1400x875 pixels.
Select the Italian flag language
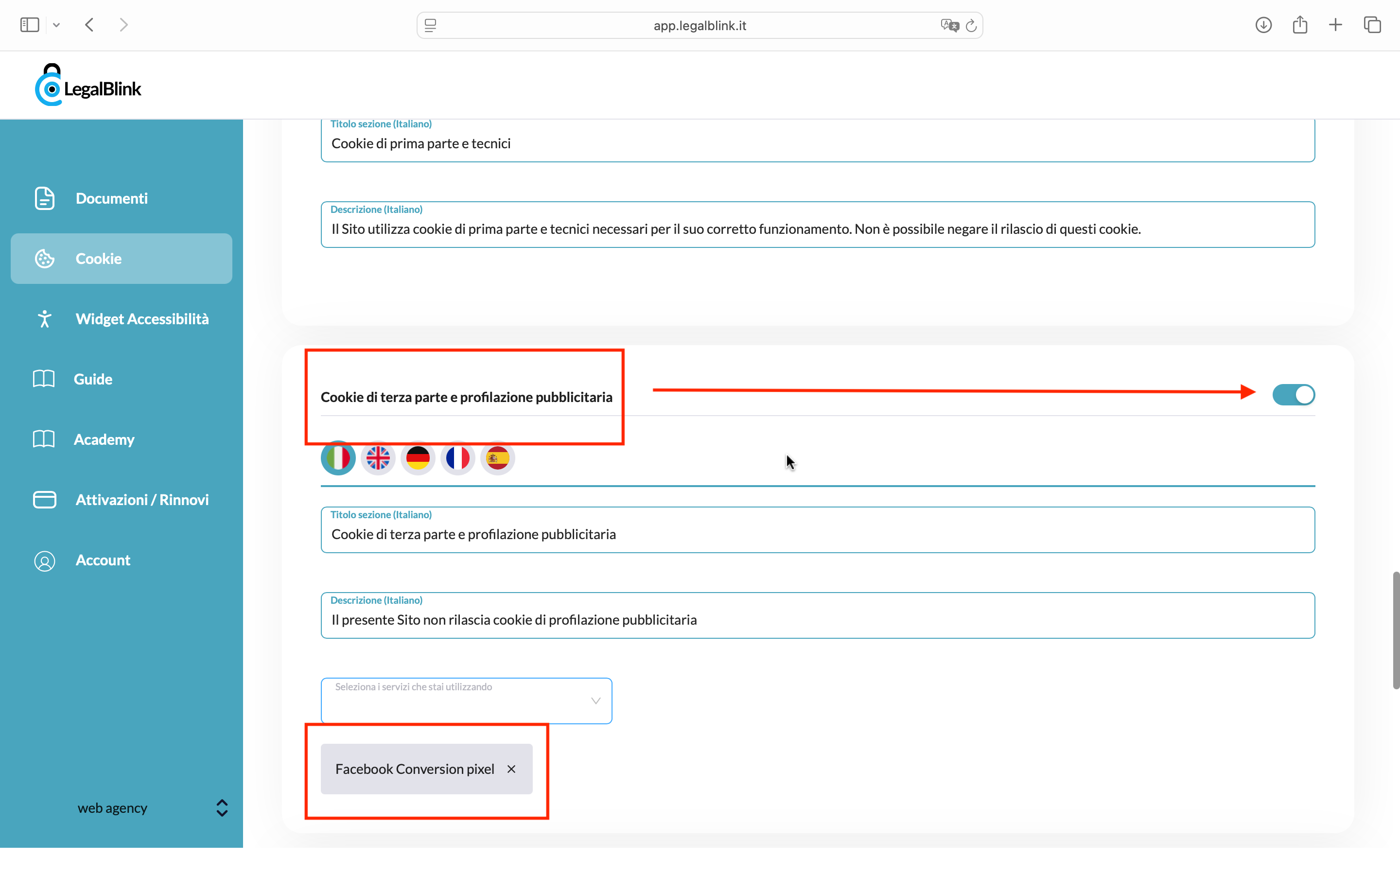click(x=338, y=458)
